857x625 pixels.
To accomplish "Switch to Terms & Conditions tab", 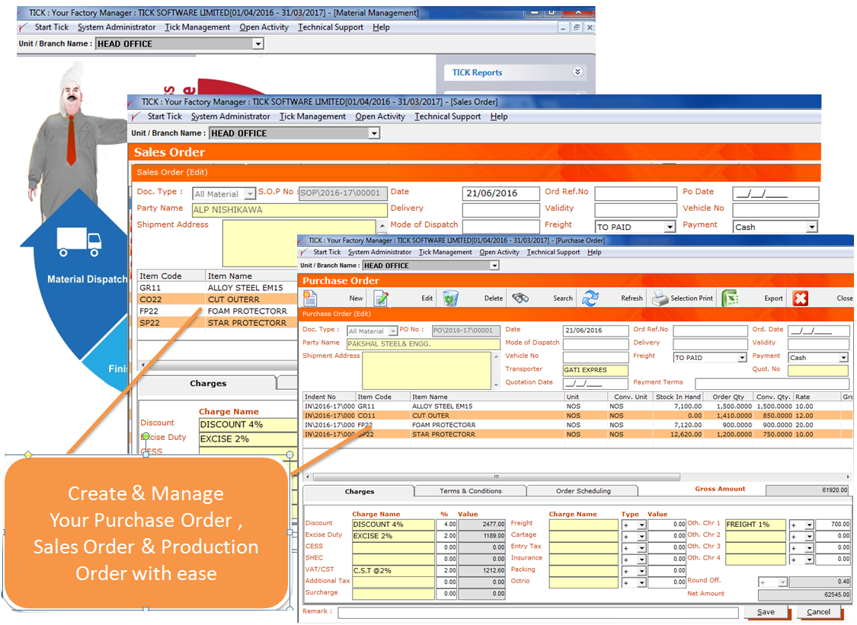I will click(x=471, y=491).
